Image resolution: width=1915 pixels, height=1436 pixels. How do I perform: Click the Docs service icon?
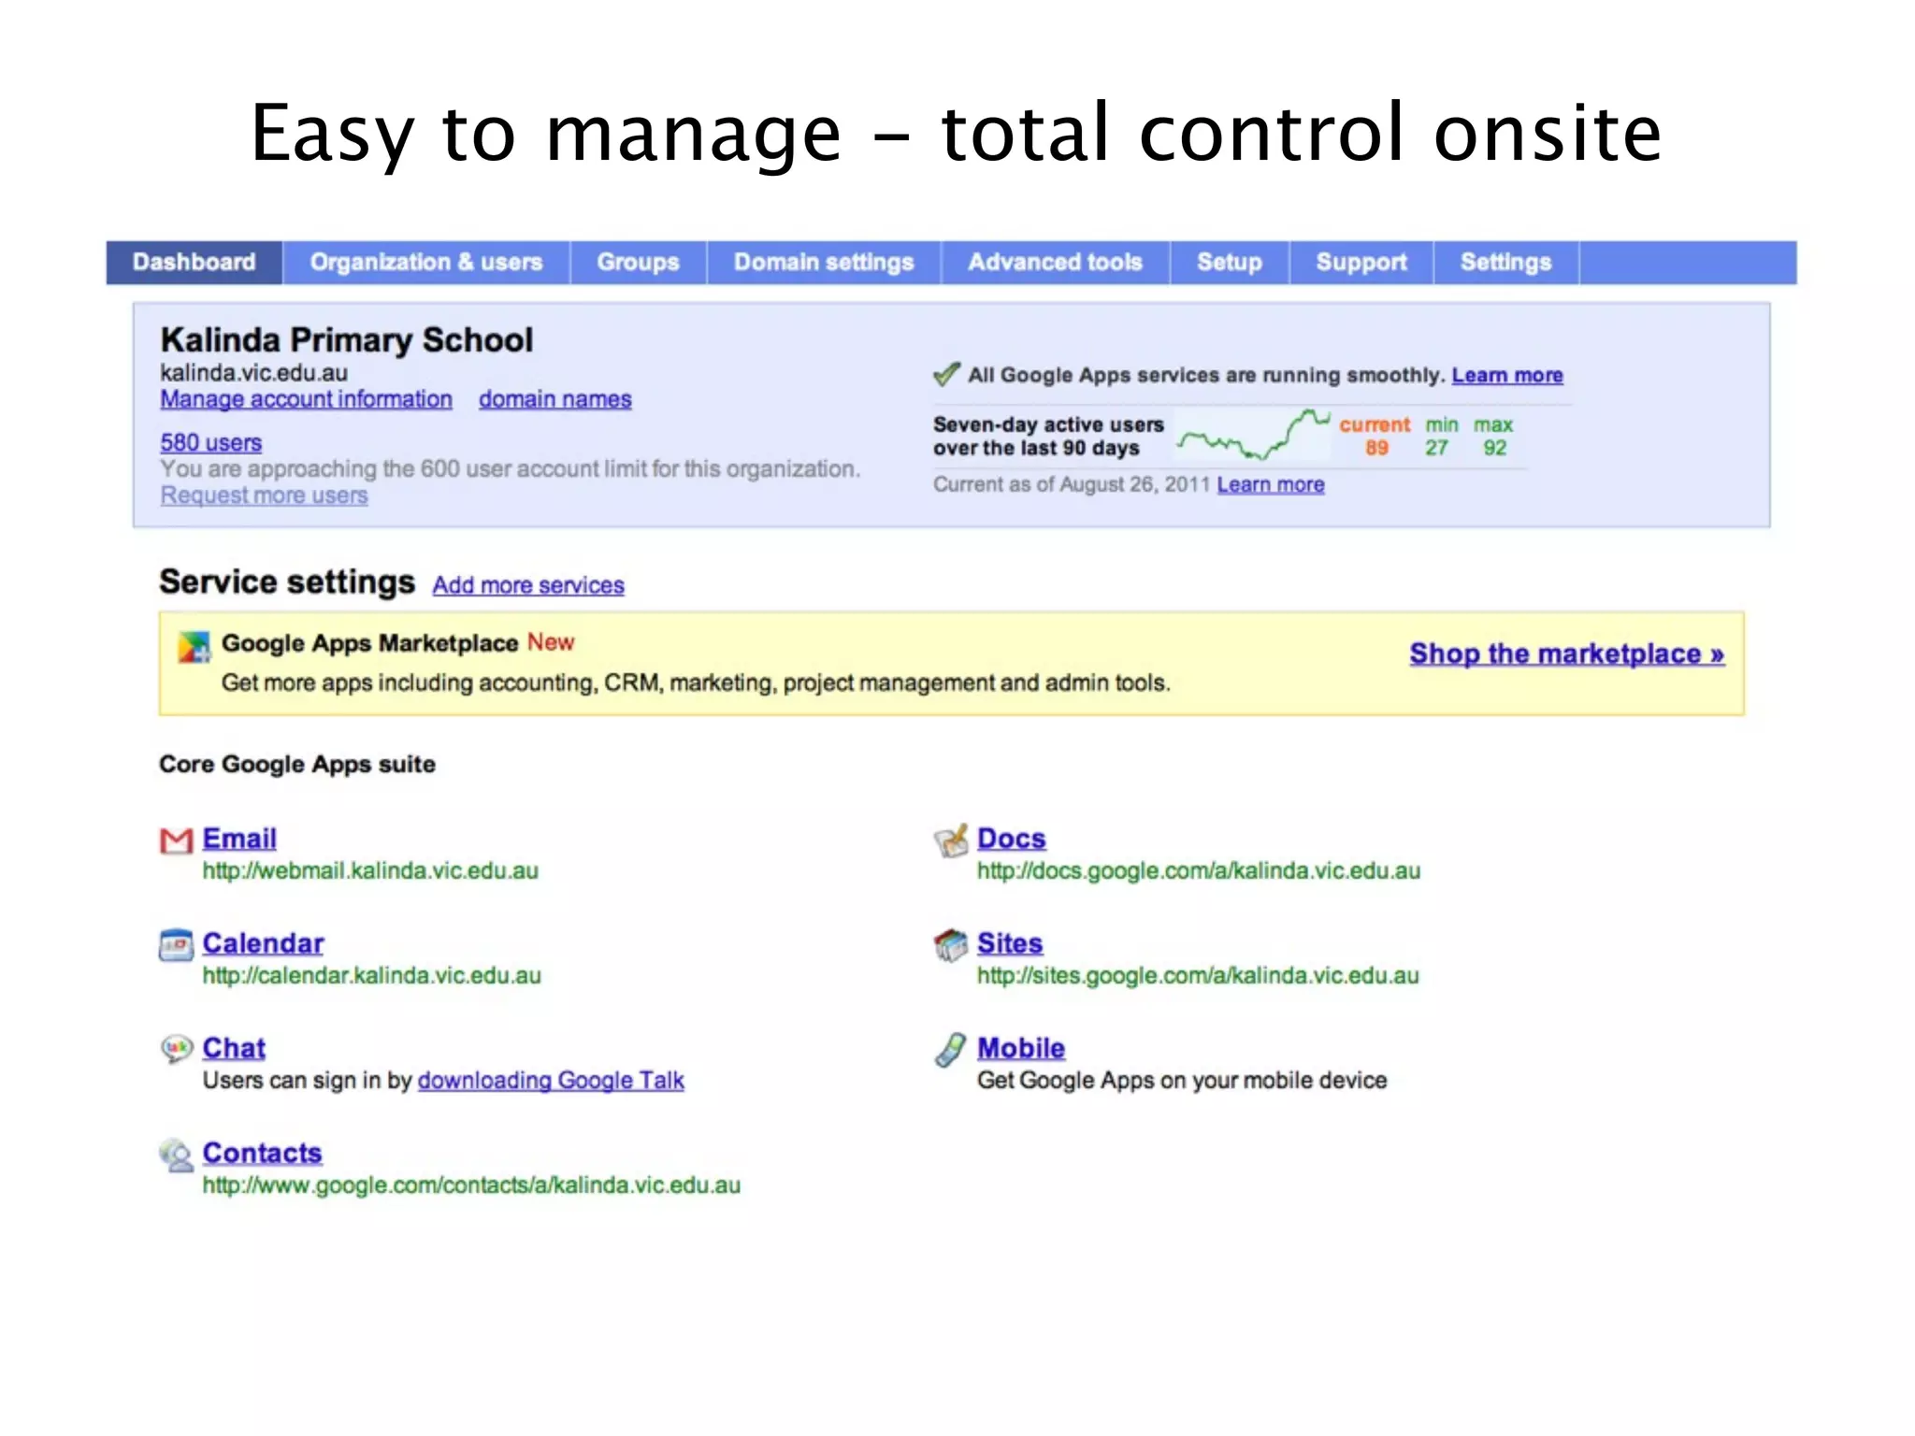click(x=951, y=840)
